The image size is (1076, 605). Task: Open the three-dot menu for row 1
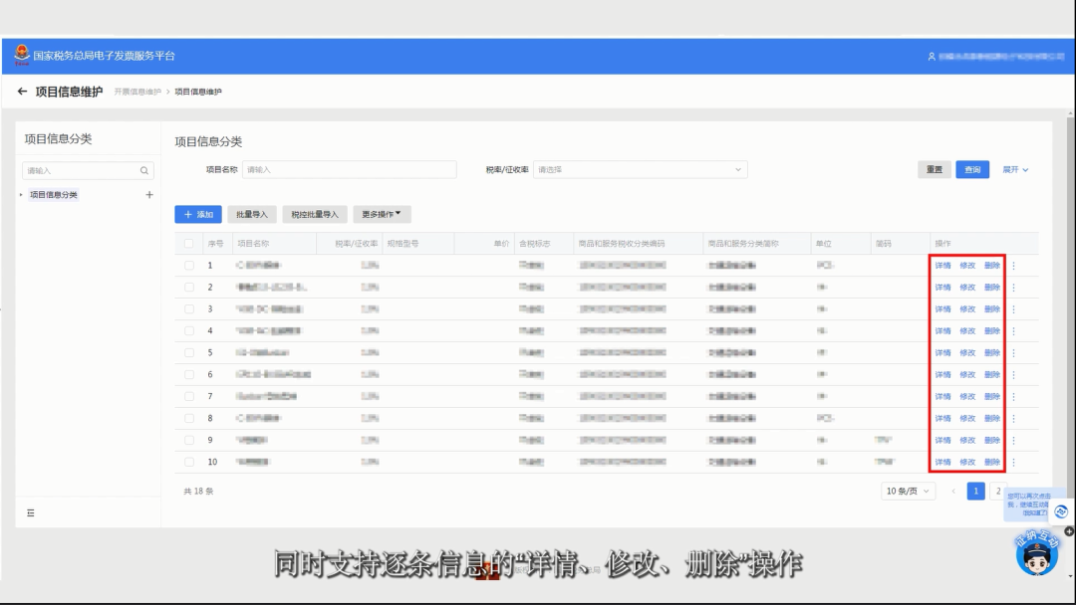pyautogui.click(x=1013, y=266)
